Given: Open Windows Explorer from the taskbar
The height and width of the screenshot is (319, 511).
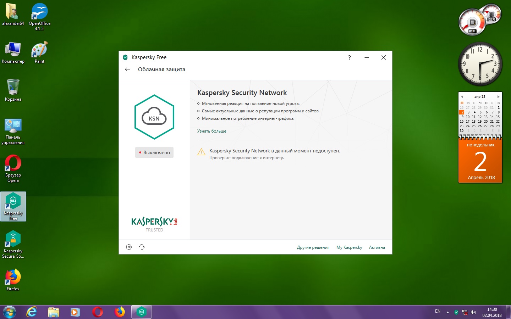Looking at the screenshot, I should point(54,312).
